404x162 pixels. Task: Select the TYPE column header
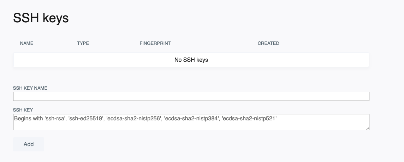click(x=83, y=43)
